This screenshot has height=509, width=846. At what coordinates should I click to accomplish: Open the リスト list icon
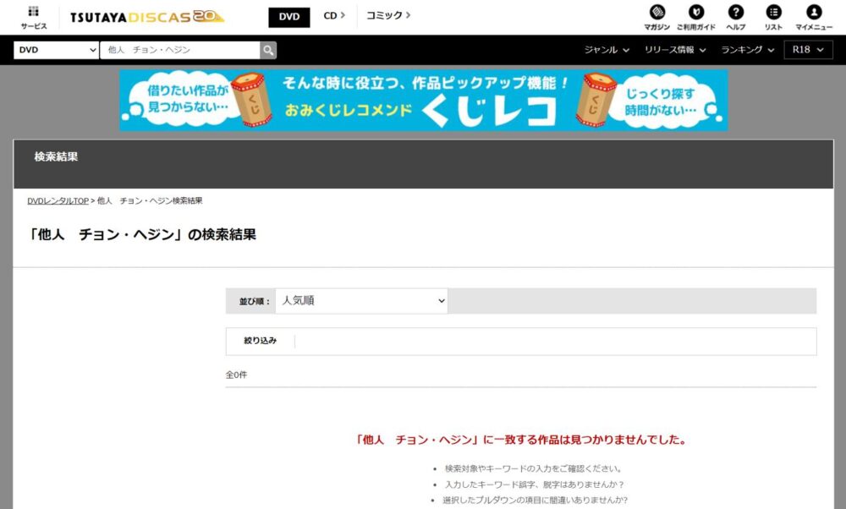(775, 15)
